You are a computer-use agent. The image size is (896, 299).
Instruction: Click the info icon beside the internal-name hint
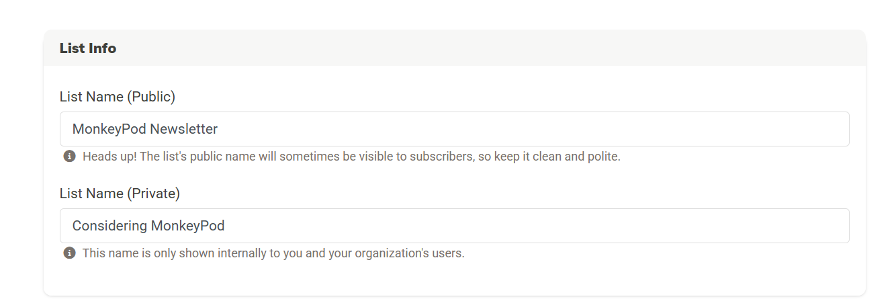pyautogui.click(x=69, y=253)
